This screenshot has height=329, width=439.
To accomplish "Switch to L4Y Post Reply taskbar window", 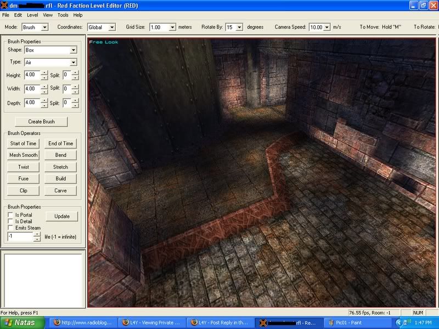I will pos(221,323).
